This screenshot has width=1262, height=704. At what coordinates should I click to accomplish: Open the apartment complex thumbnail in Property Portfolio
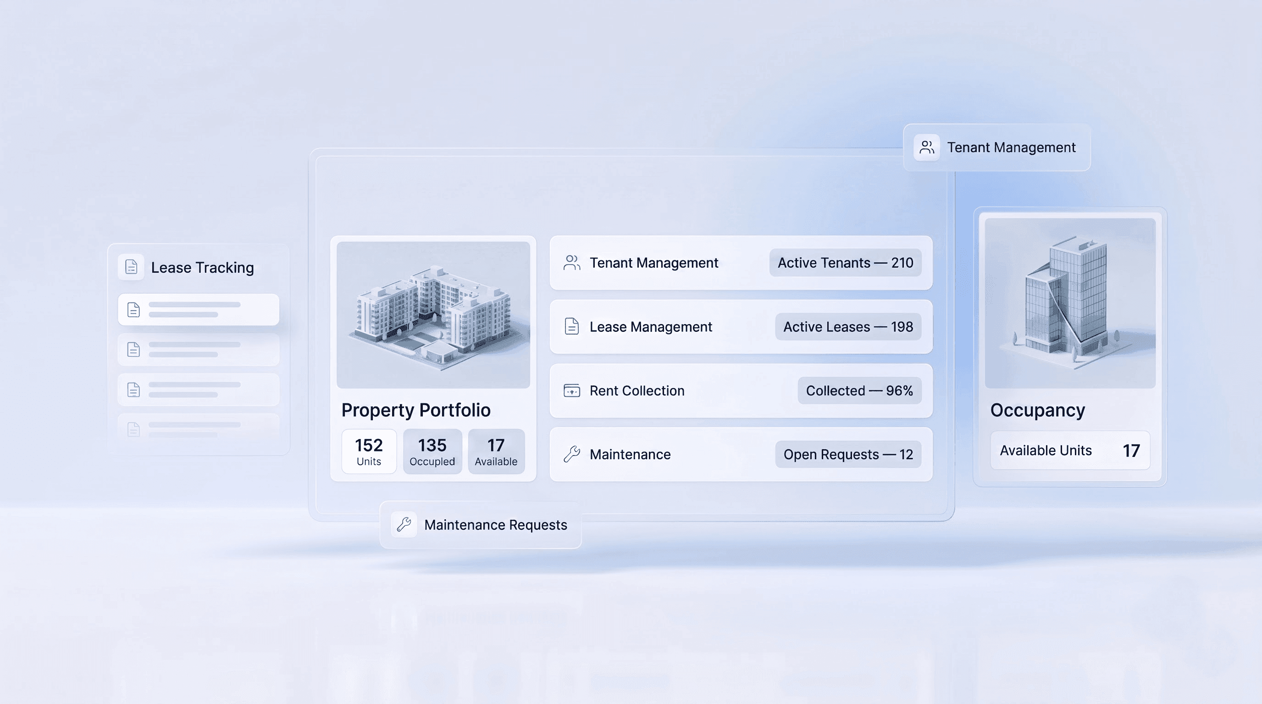(433, 315)
